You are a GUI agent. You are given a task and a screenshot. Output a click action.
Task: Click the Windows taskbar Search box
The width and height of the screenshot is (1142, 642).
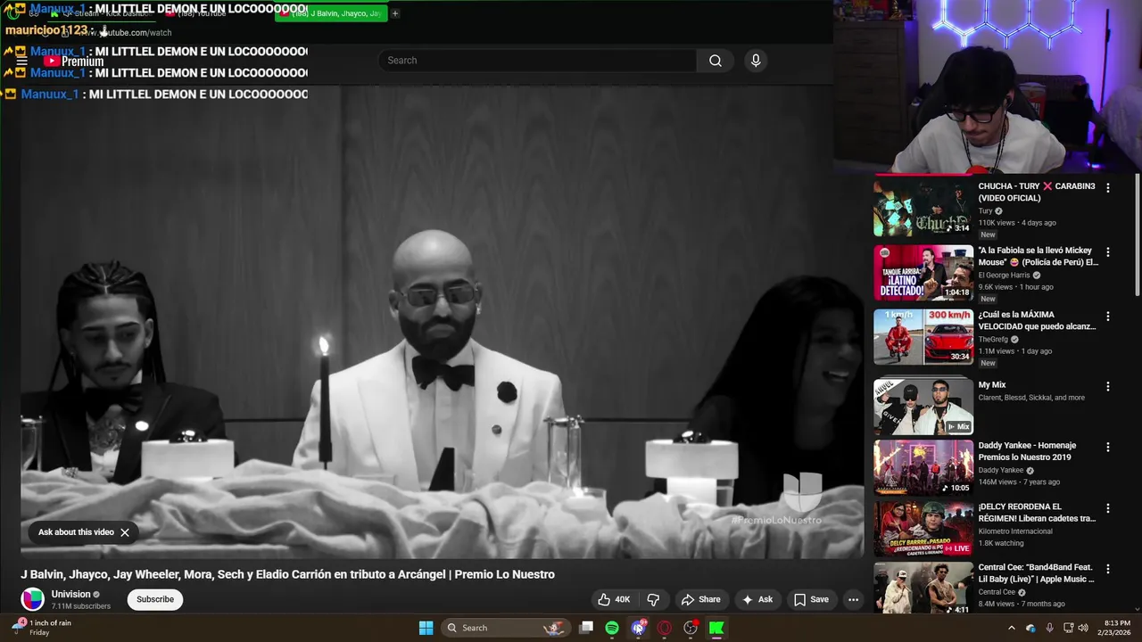click(507, 628)
